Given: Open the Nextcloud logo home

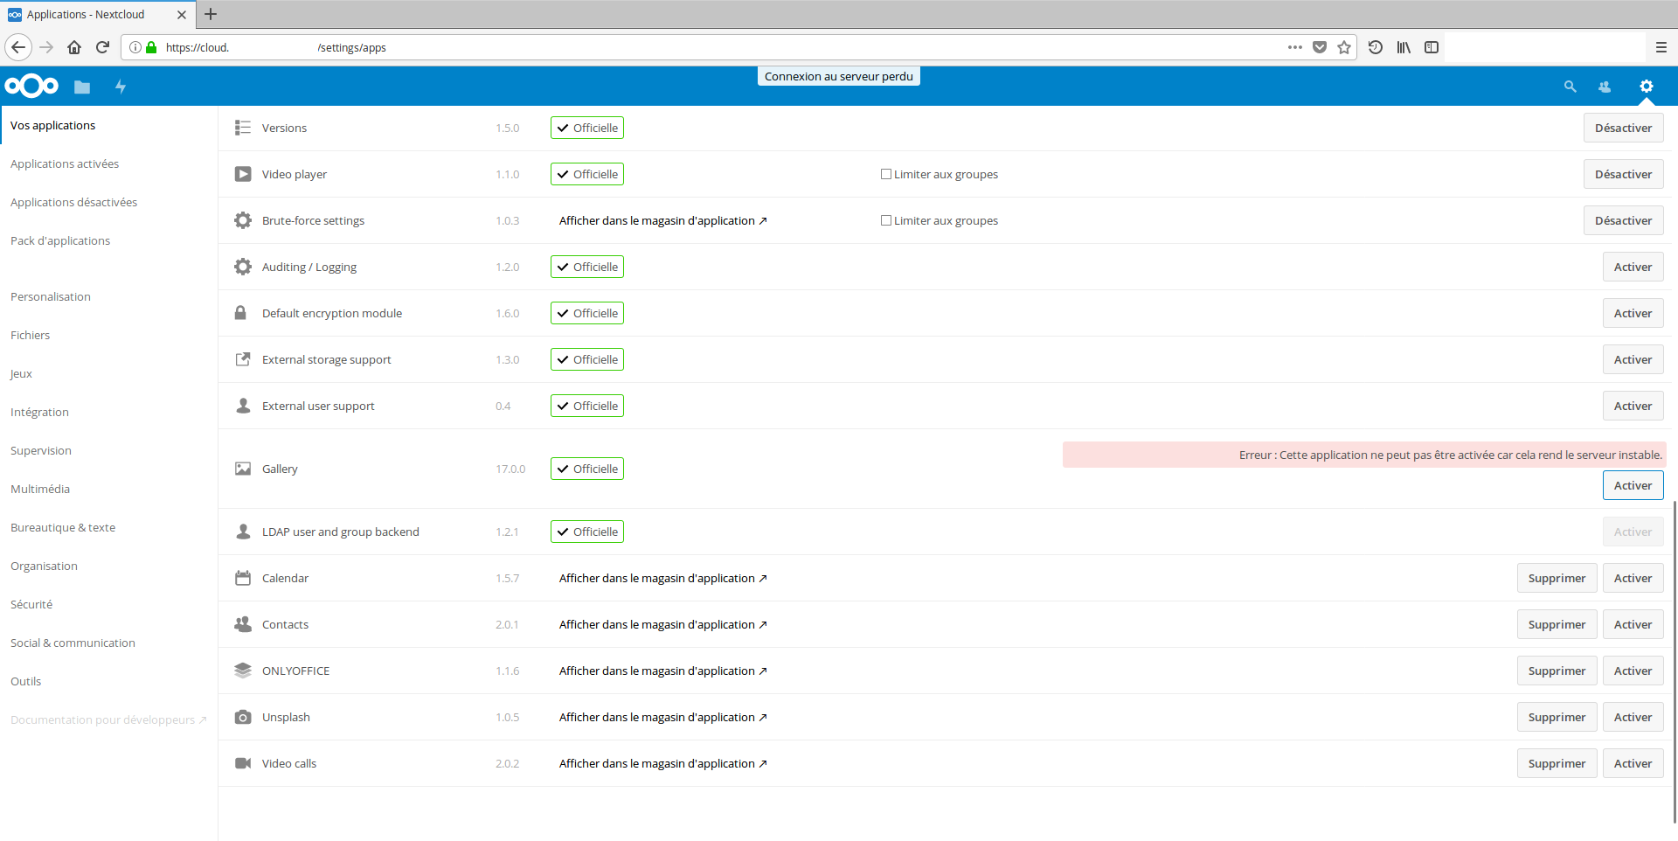Looking at the screenshot, I should [x=31, y=86].
